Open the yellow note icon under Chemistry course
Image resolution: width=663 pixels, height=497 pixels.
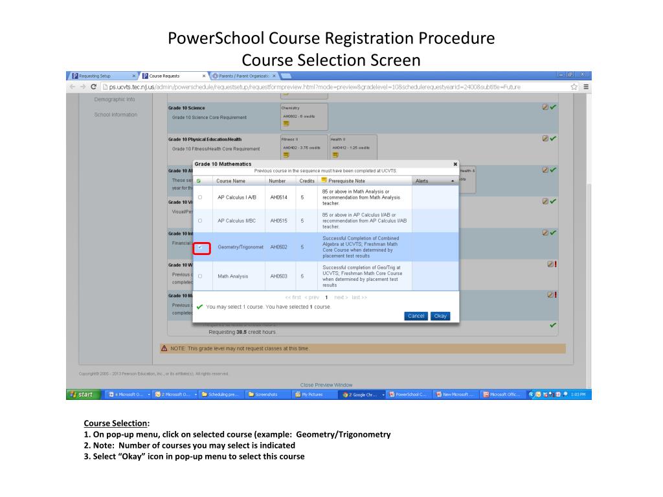[286, 124]
